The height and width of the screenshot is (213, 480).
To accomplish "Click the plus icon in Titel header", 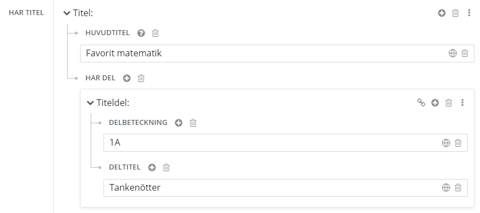I will click(x=441, y=13).
